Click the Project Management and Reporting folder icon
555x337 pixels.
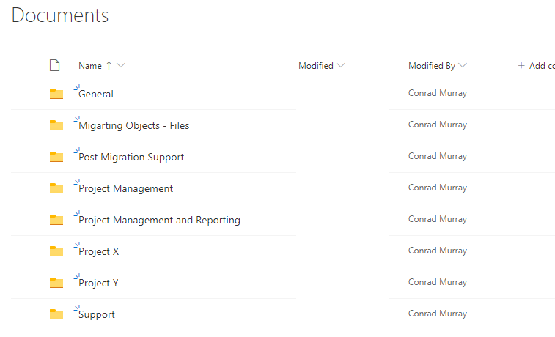pos(56,220)
